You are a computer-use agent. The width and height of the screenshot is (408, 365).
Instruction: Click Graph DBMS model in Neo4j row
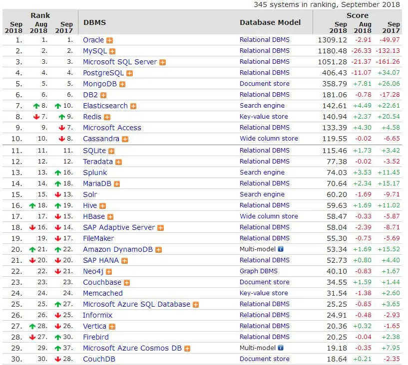pyautogui.click(x=259, y=271)
